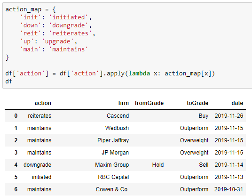Select the 'Wedbush' firm cell

[x=117, y=128]
